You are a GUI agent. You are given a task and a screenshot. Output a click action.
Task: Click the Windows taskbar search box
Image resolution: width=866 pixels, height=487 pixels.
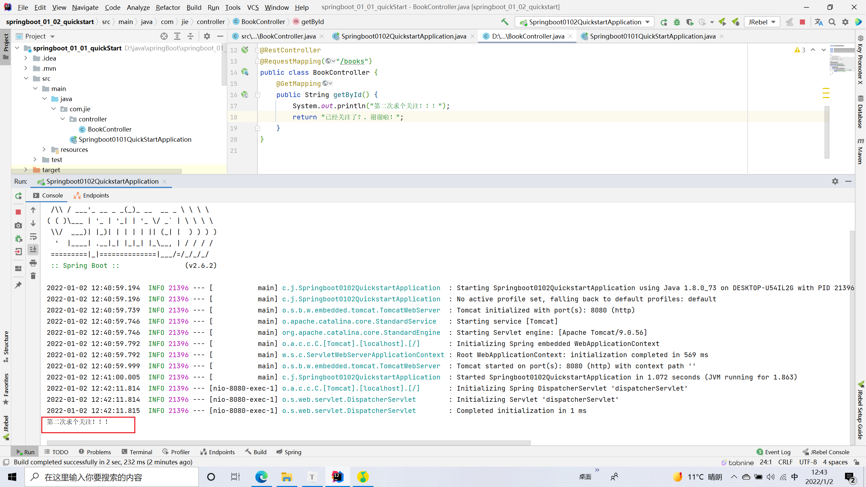[x=112, y=477]
